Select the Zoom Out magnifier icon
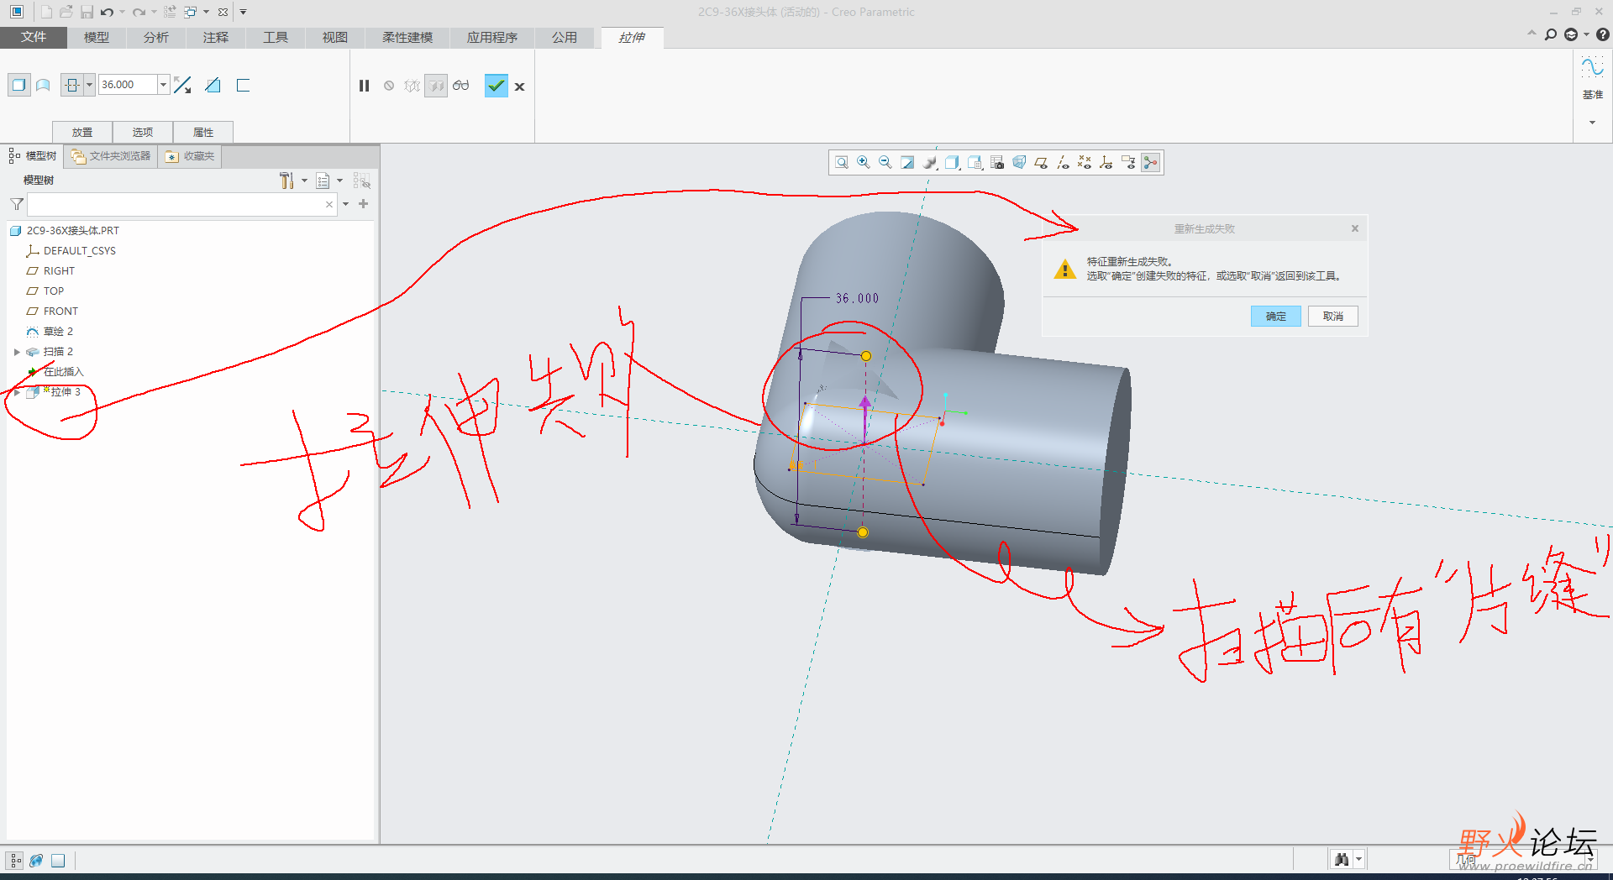1613x880 pixels. pos(885,162)
